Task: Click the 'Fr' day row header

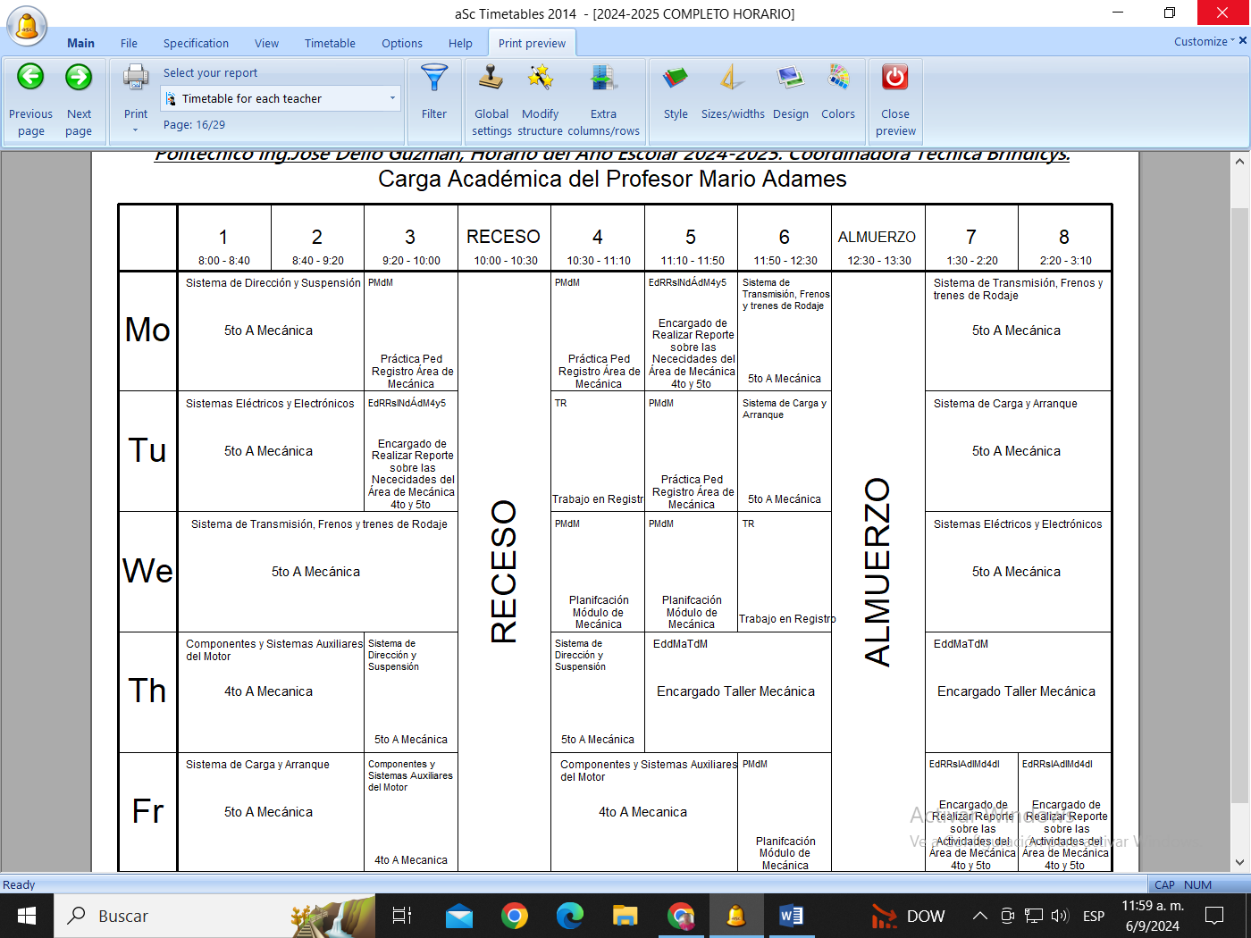Action: coord(147,811)
